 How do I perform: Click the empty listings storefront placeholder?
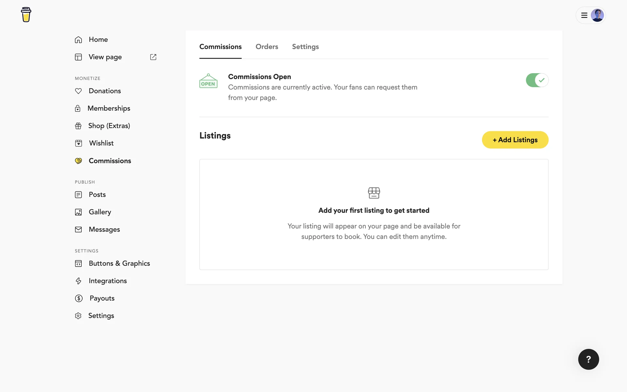pyautogui.click(x=374, y=193)
